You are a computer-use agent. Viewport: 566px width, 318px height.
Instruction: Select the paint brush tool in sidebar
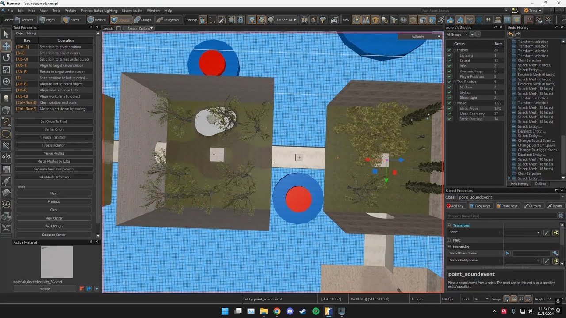coord(6,181)
